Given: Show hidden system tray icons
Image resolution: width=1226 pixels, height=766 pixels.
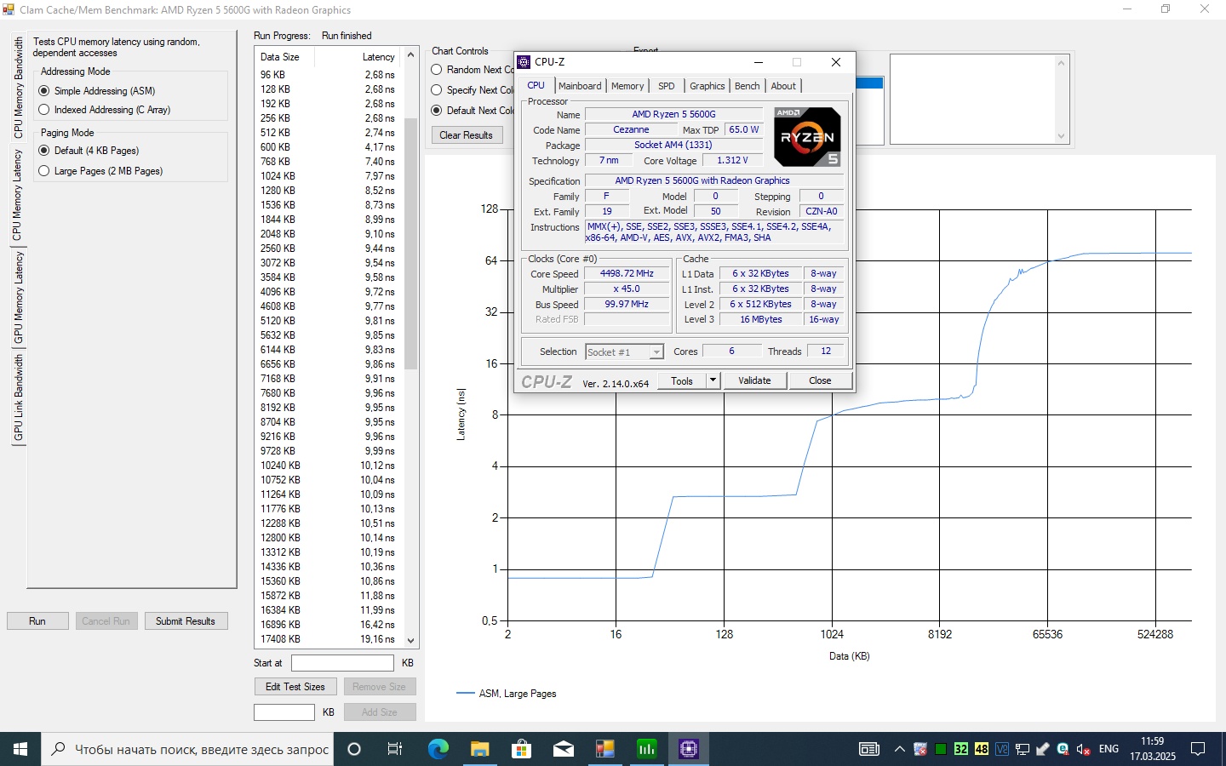Looking at the screenshot, I should click(x=899, y=749).
